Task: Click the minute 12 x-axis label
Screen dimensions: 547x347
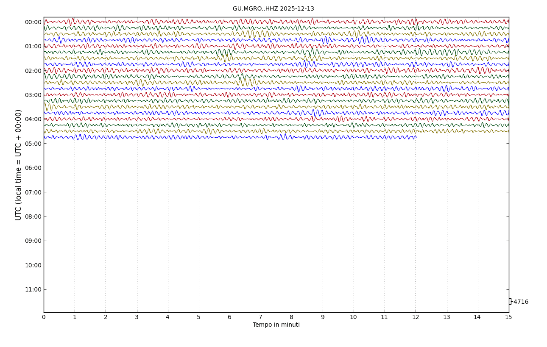Action: pyautogui.click(x=416, y=317)
